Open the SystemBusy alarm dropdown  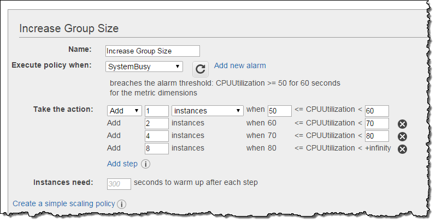point(144,67)
